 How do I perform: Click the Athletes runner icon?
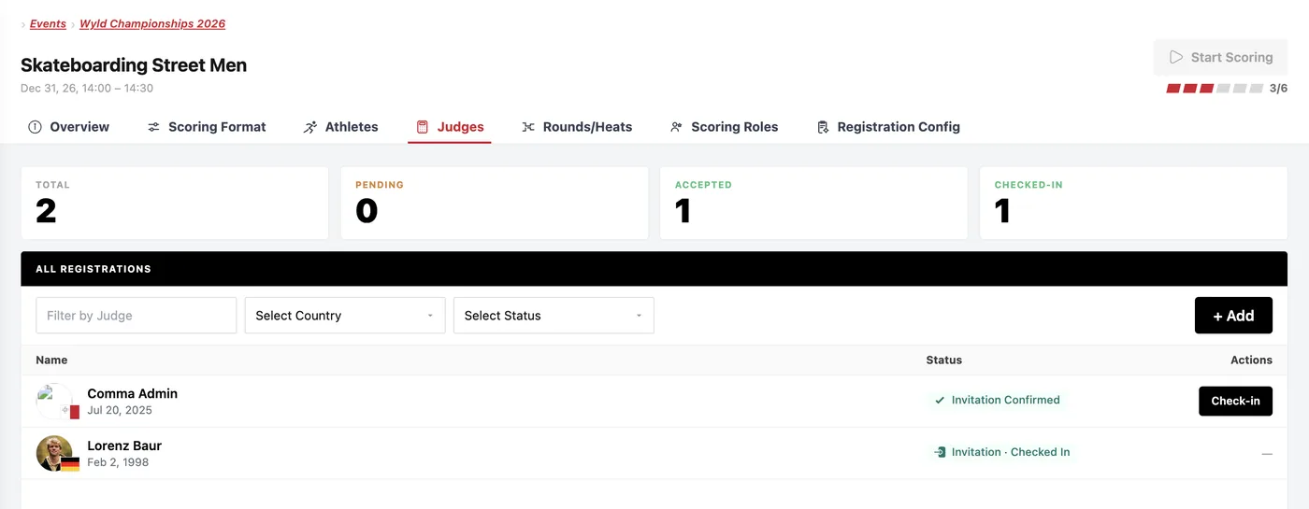[x=310, y=127]
